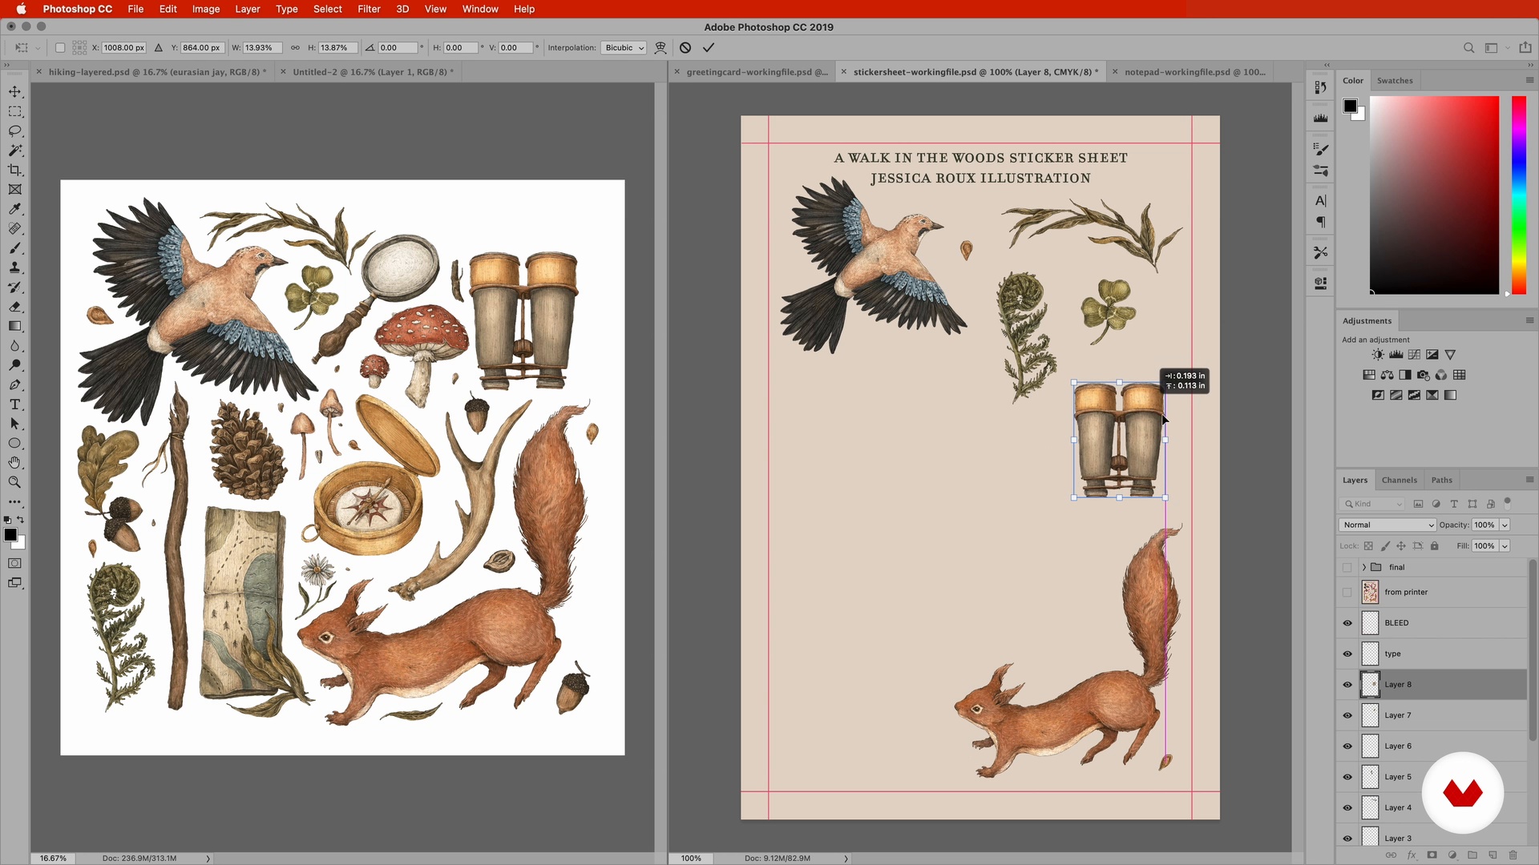Switch to the Swatches tab
This screenshot has width=1539, height=865.
pyautogui.click(x=1395, y=81)
